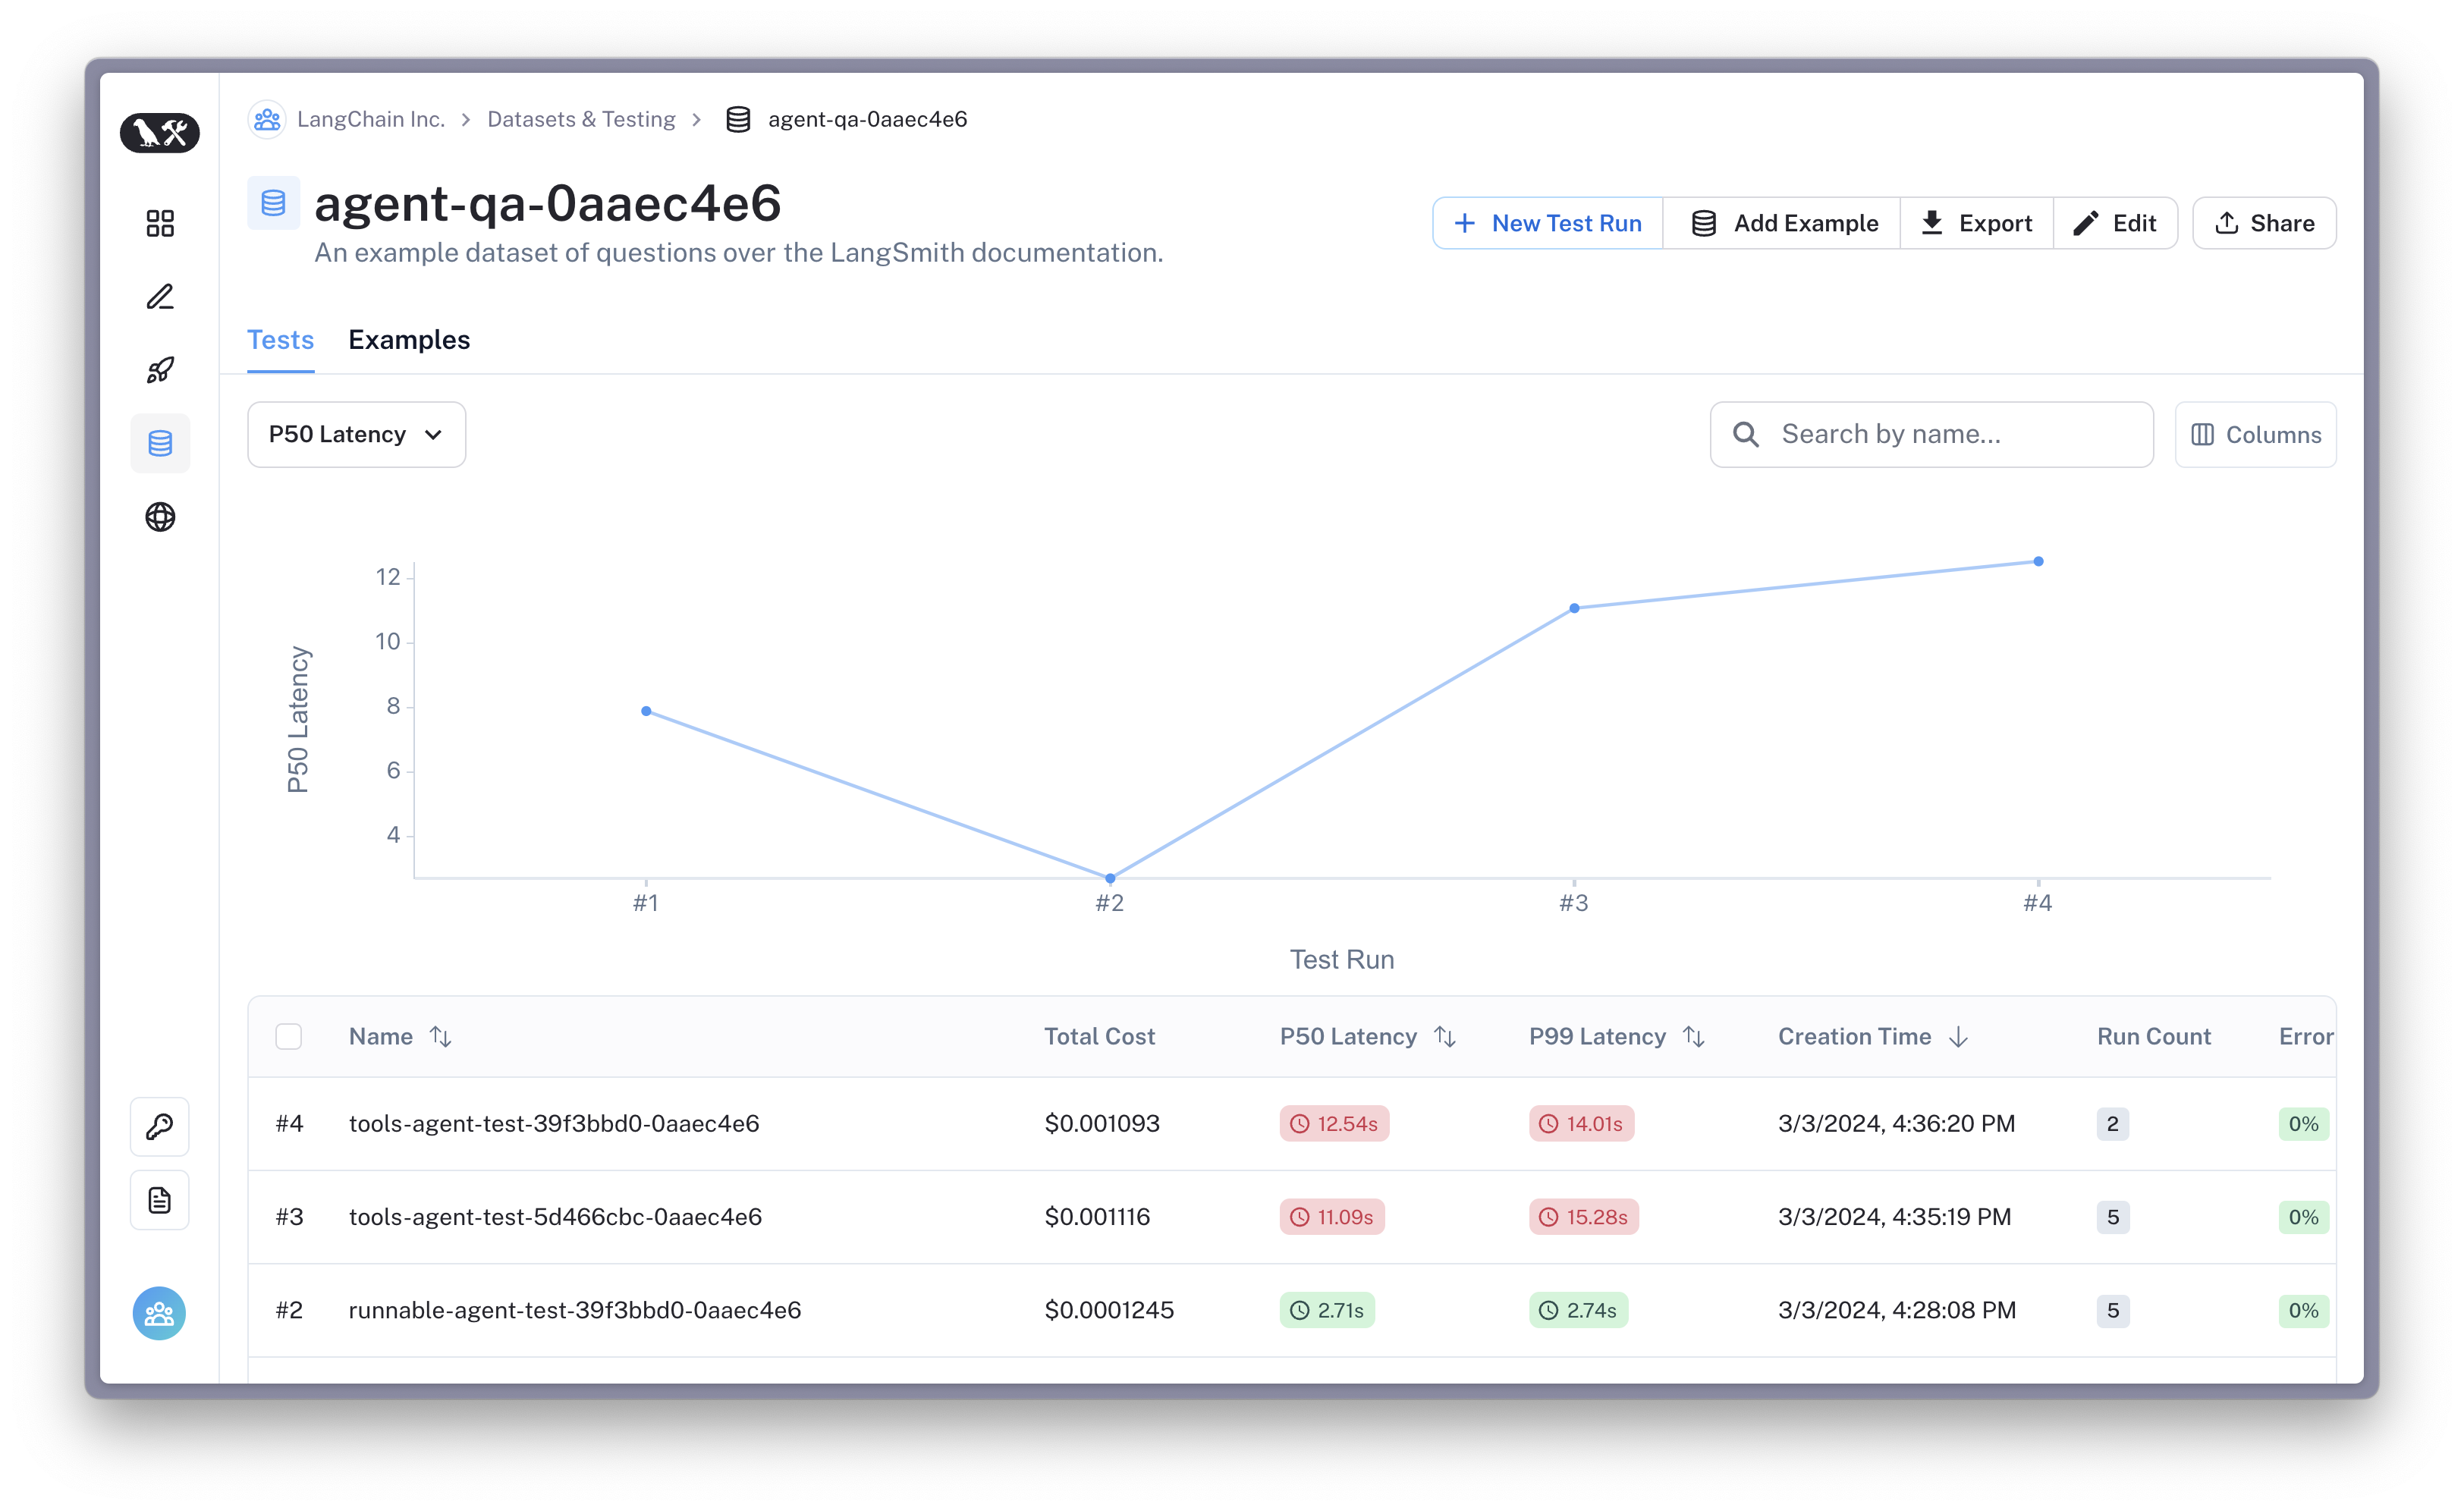This screenshot has width=2464, height=1511.
Task: Sort by Name using its sort arrows
Action: tap(441, 1037)
